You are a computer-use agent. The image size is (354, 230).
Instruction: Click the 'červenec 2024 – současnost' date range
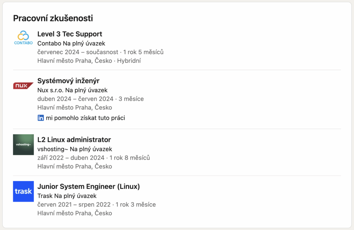[77, 52]
